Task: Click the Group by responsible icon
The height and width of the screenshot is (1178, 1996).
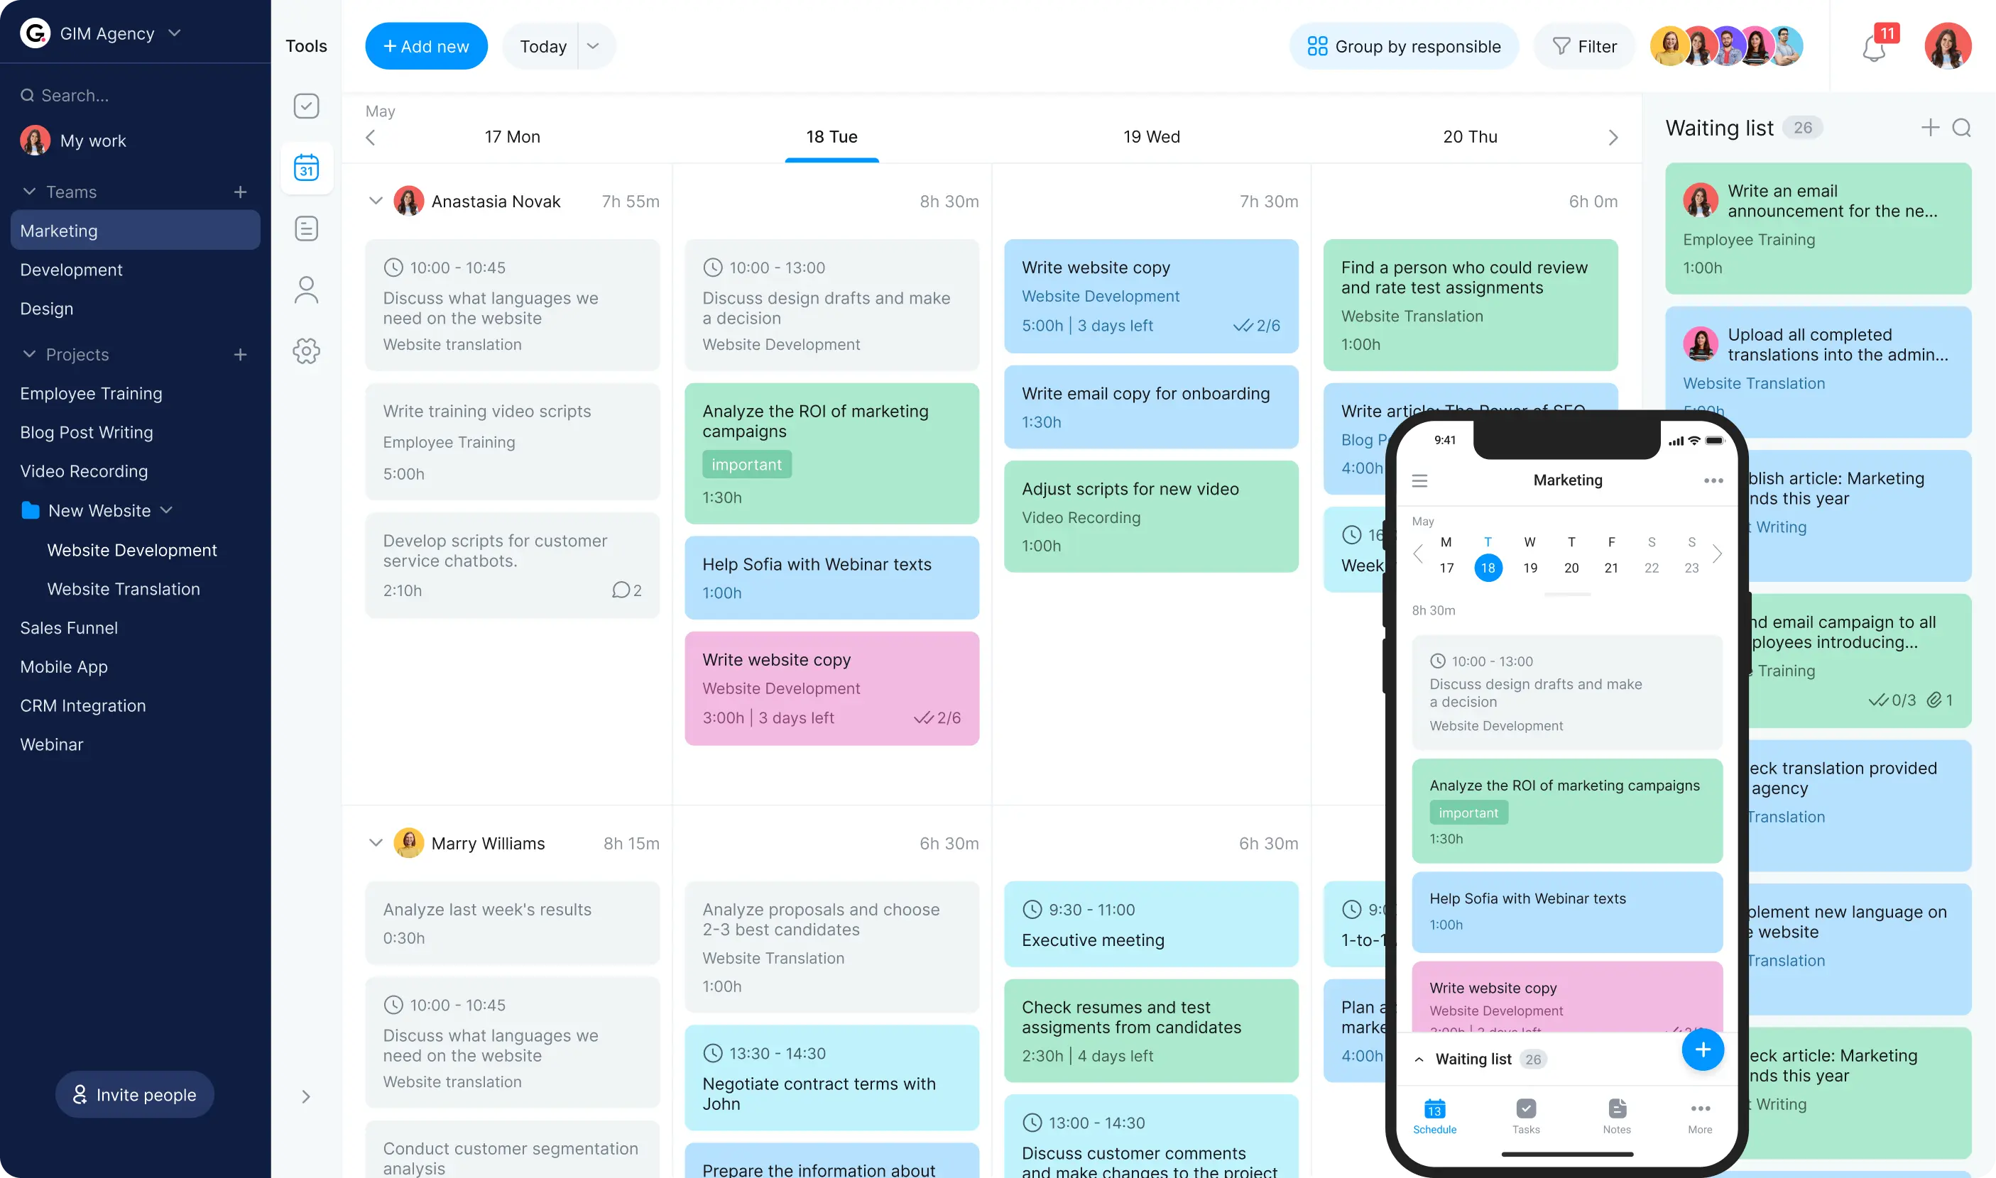Action: pos(1316,46)
